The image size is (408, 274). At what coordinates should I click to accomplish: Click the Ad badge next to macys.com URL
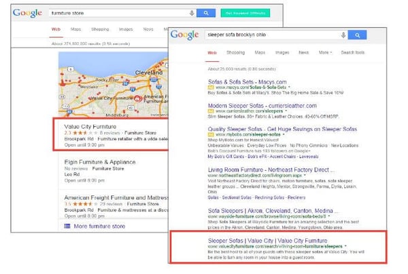211,87
